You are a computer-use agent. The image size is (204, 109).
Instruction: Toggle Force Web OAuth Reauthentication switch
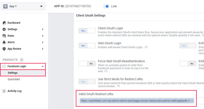(87, 64)
